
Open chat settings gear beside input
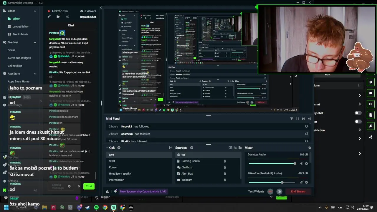point(79,186)
